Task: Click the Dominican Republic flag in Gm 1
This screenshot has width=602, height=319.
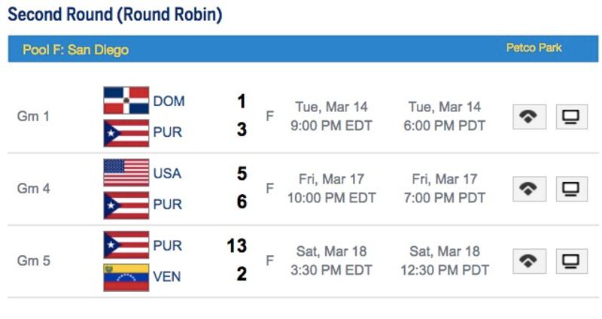Action: 126,101
